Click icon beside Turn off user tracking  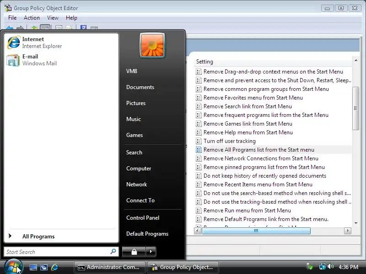click(x=199, y=141)
